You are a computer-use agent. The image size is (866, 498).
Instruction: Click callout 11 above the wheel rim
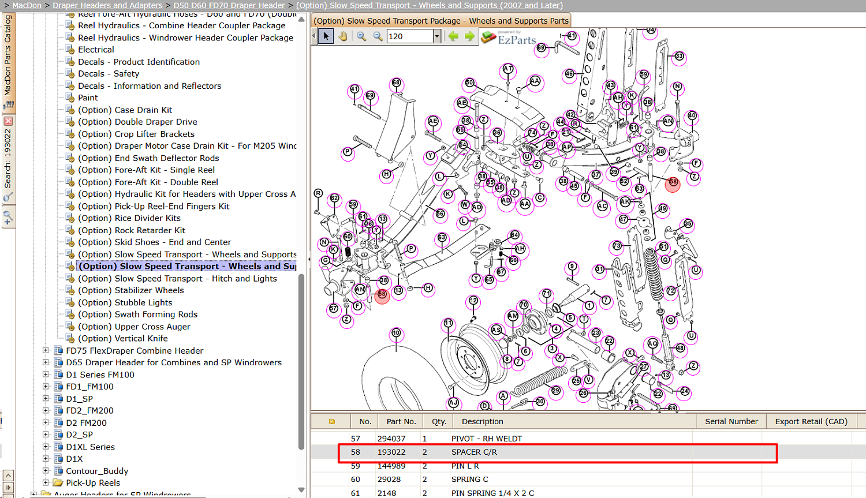click(449, 323)
